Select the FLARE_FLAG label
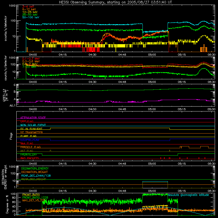 click(28, 136)
